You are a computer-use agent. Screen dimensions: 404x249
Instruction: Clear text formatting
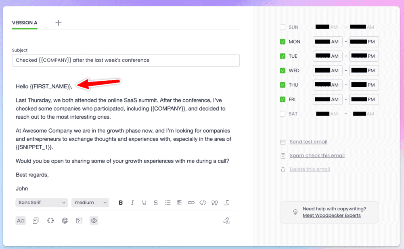click(x=226, y=203)
